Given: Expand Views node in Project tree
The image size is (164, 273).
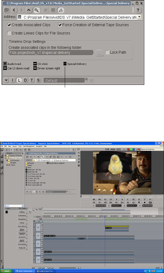Looking at the screenshot, I should click(7, 165).
